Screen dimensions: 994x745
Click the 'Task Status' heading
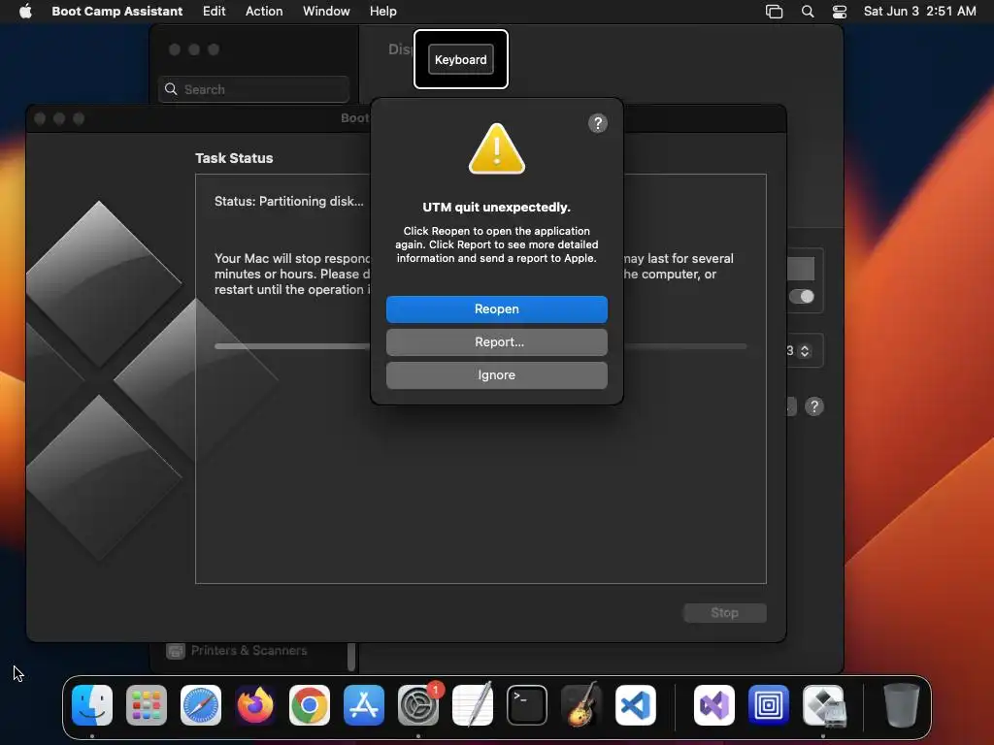[234, 158]
